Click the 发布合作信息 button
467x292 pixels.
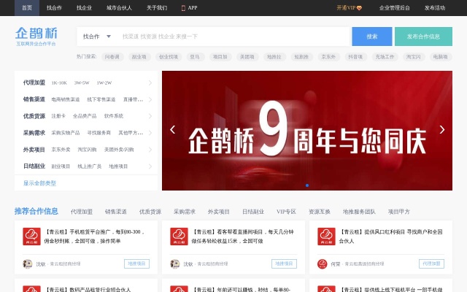423,36
